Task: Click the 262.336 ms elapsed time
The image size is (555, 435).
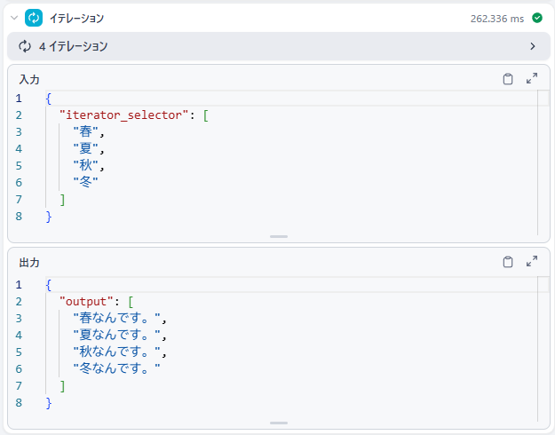Action: pos(497,19)
